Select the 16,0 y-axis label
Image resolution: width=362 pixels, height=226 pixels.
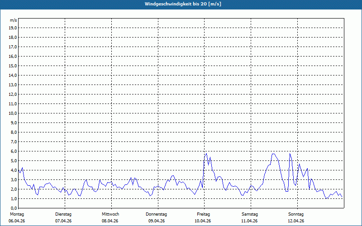13,56
